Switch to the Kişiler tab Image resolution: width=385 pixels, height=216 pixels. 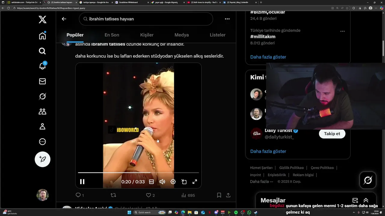point(147,35)
